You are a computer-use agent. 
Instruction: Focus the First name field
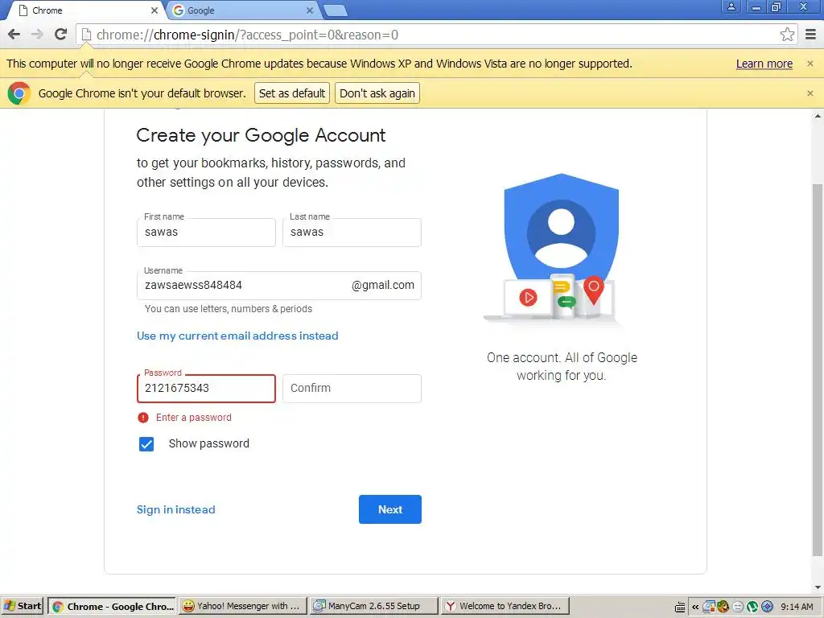[x=206, y=233]
